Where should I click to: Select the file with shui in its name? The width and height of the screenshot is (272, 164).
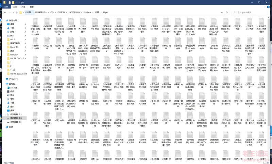tap(71, 100)
